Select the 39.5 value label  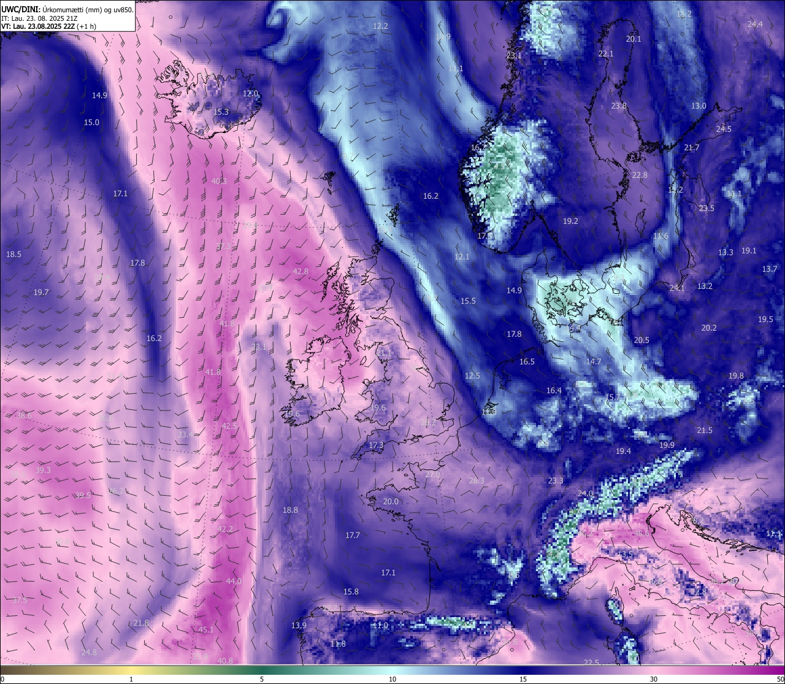point(83,495)
